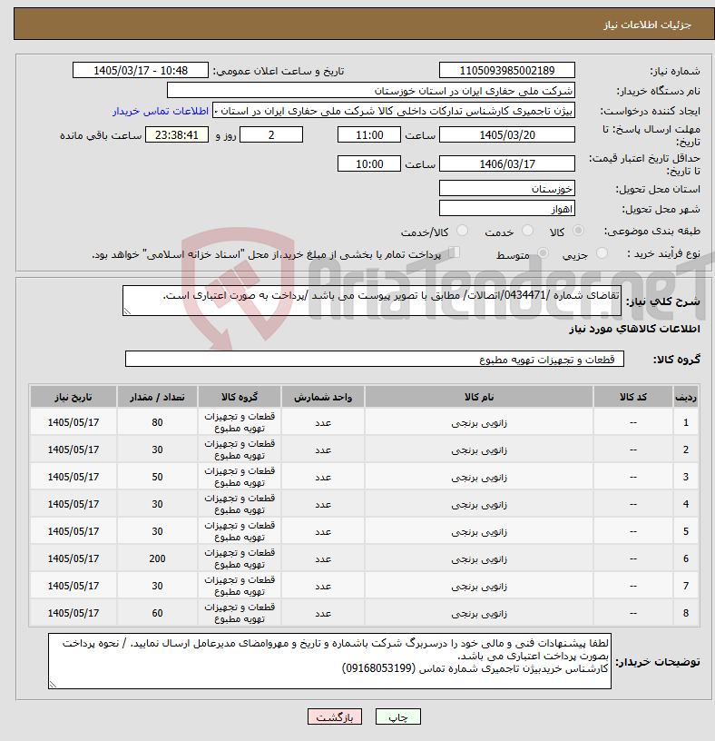Click the general need description text area
Viewport: 715px width, 741px height.
point(372,301)
